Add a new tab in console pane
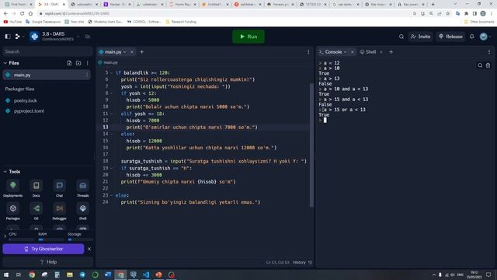 tap(391, 52)
